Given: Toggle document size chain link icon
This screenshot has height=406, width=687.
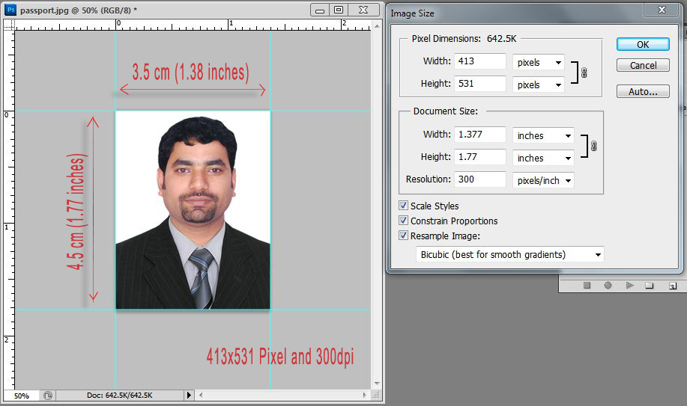Looking at the screenshot, I should coord(593,146).
